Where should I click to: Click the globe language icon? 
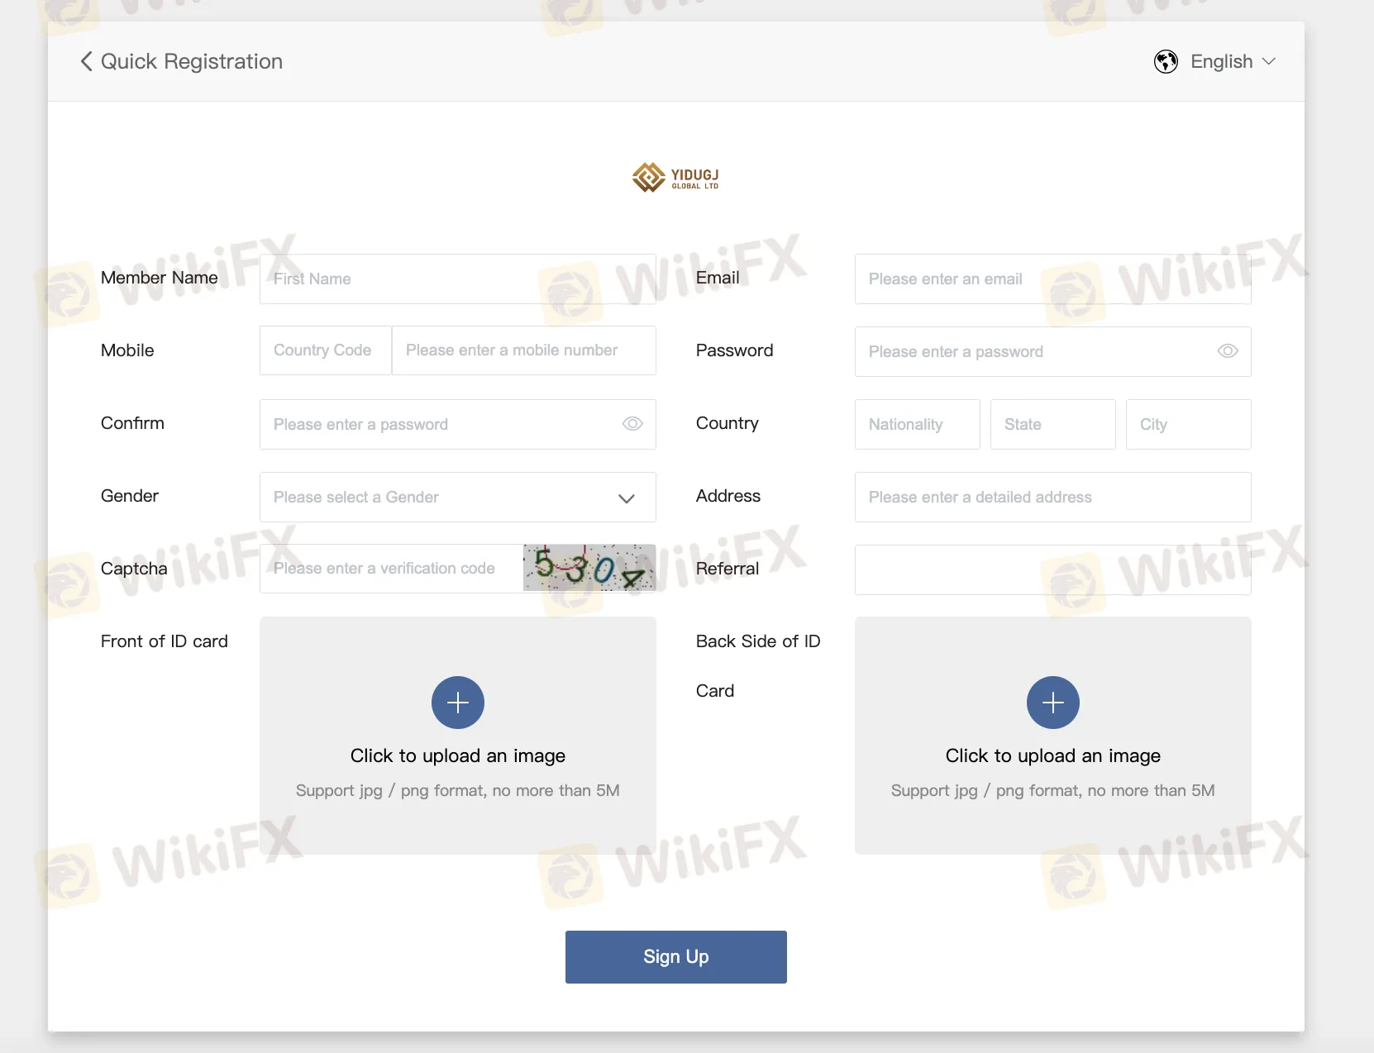tap(1166, 61)
